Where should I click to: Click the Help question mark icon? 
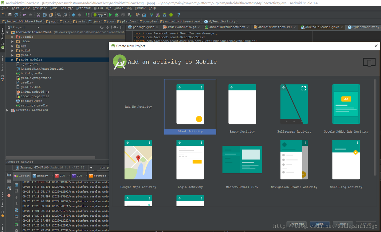point(179,15)
